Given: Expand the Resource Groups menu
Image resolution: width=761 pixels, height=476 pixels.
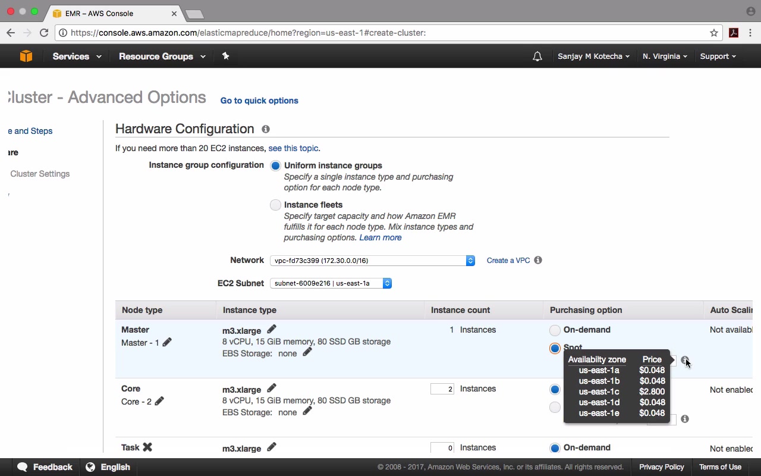Looking at the screenshot, I should pos(162,57).
